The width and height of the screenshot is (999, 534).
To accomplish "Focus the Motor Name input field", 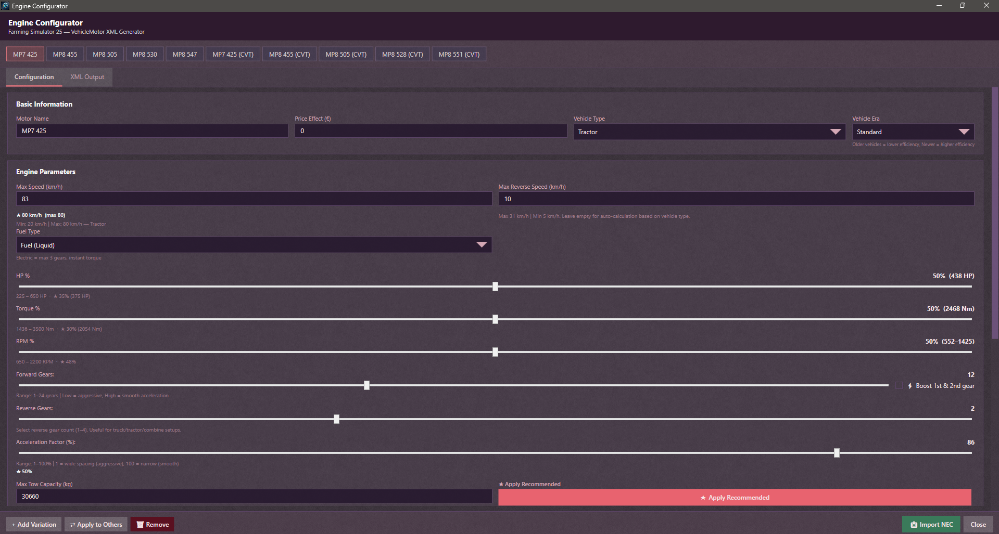I will (152, 131).
